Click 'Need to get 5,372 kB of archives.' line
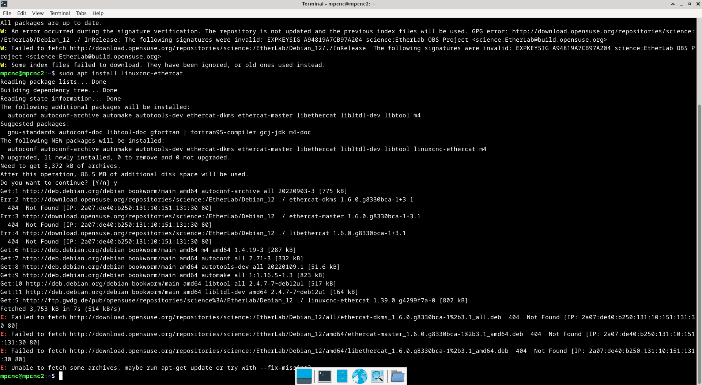The width and height of the screenshot is (702, 385). [x=60, y=166]
